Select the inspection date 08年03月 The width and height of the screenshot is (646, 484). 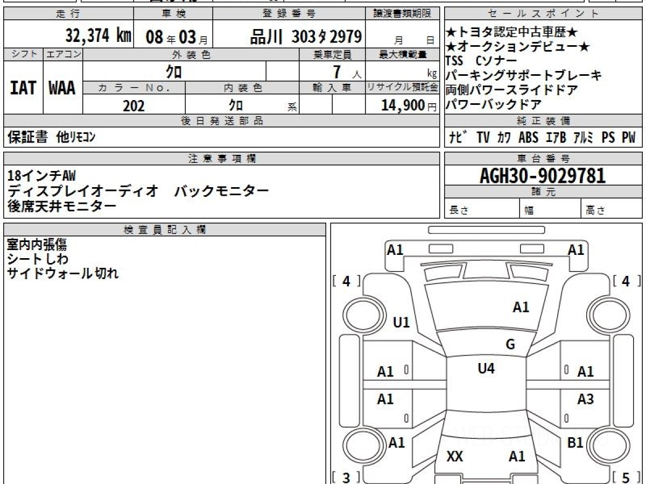(177, 37)
